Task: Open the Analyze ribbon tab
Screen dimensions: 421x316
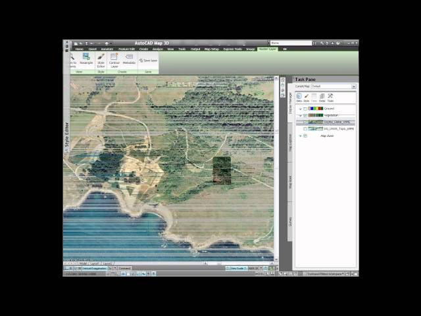Action: (158, 49)
